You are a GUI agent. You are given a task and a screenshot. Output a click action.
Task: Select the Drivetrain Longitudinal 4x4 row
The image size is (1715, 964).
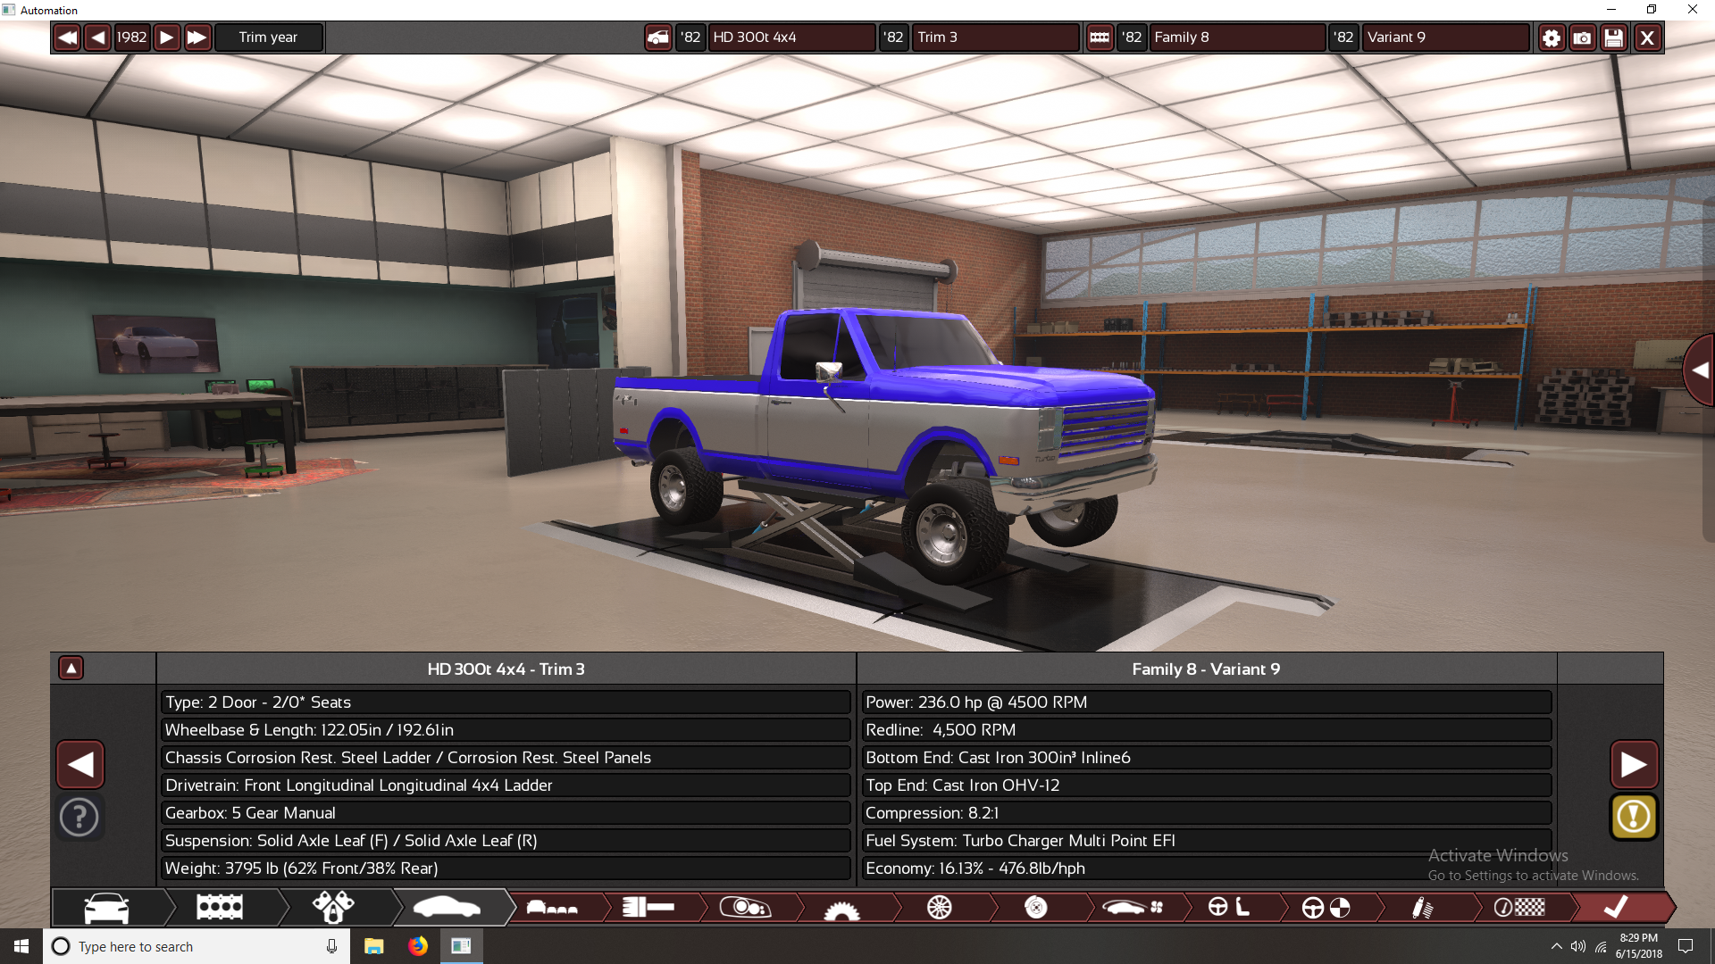tap(506, 785)
